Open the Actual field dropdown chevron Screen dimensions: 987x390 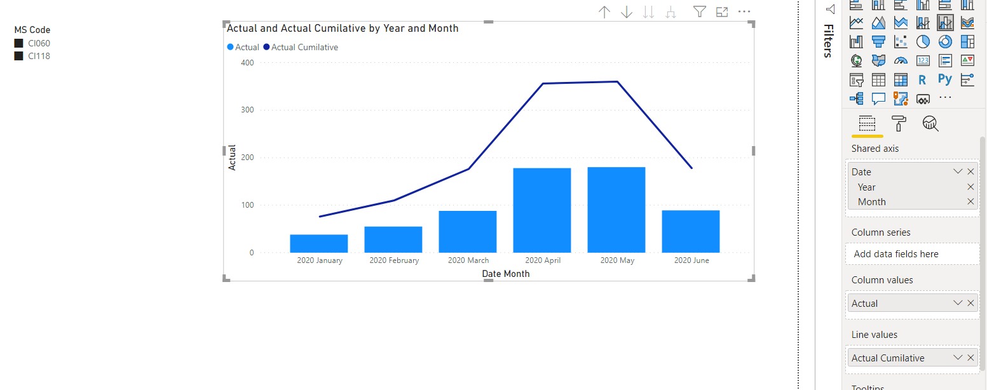tap(958, 303)
